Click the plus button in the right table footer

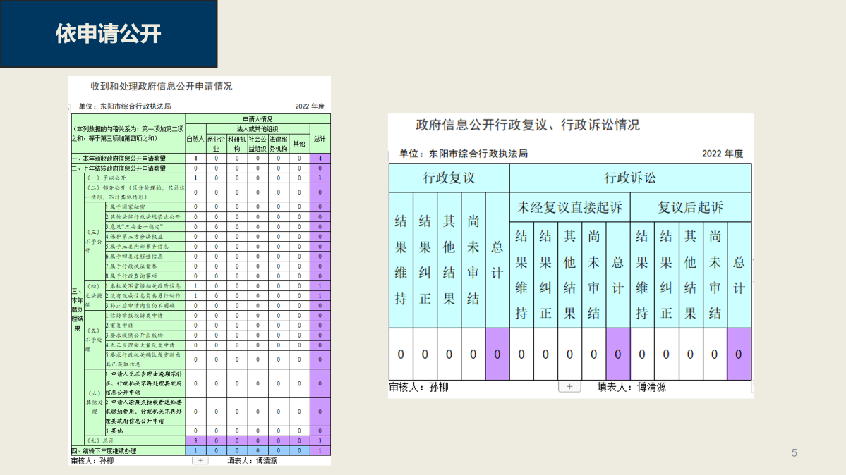[569, 386]
